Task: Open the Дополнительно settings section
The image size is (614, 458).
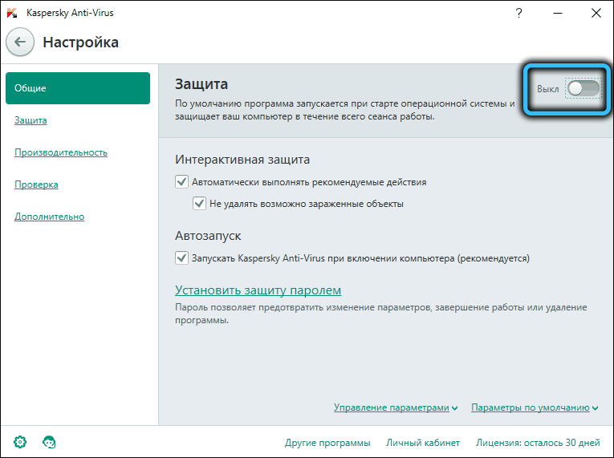Action: pyautogui.click(x=49, y=217)
